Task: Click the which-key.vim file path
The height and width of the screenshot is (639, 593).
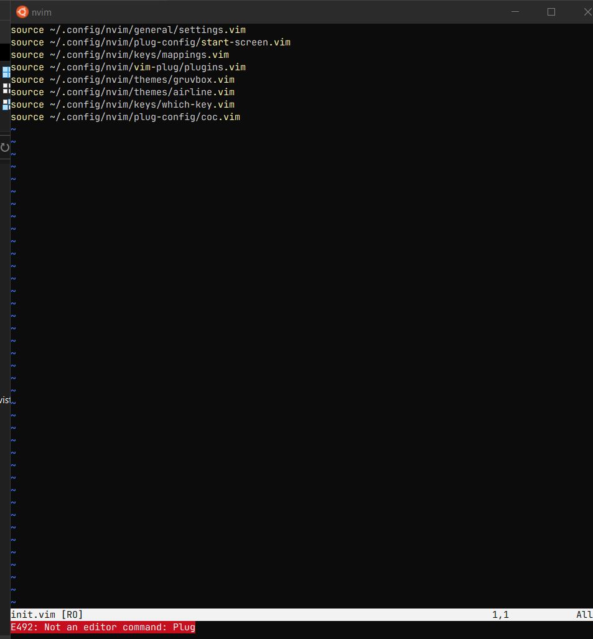Action: [x=121, y=104]
